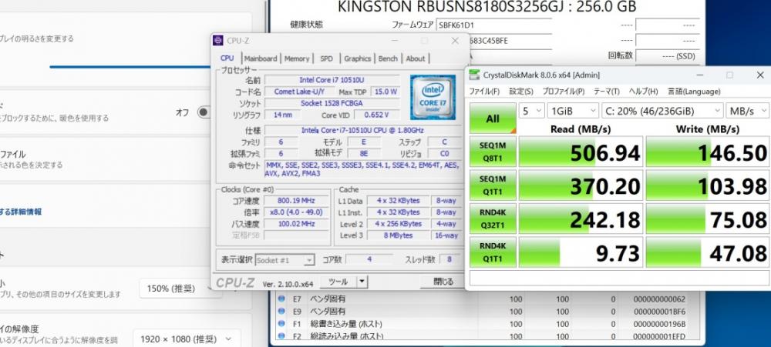Click the CrystalDiskMark title bar icon
The width and height of the screenshot is (771, 347).
474,75
